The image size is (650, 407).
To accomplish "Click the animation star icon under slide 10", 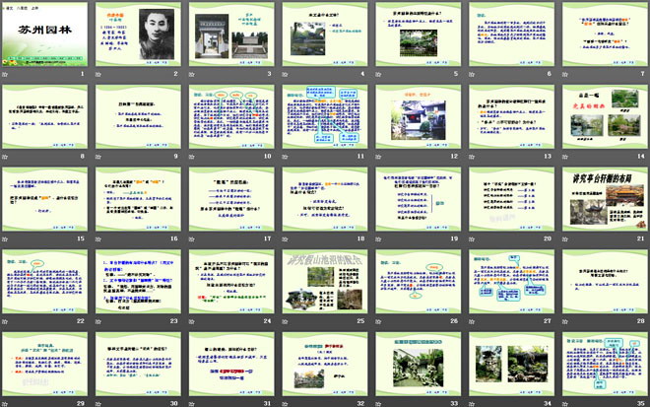I will 191,157.
